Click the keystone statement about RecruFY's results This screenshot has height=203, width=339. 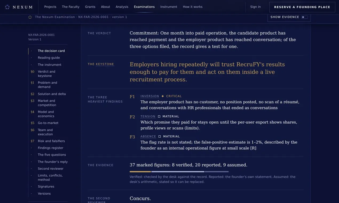click(207, 72)
